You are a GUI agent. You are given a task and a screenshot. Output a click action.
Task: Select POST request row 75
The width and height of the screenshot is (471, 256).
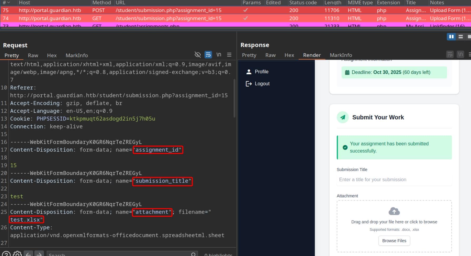tap(235, 10)
